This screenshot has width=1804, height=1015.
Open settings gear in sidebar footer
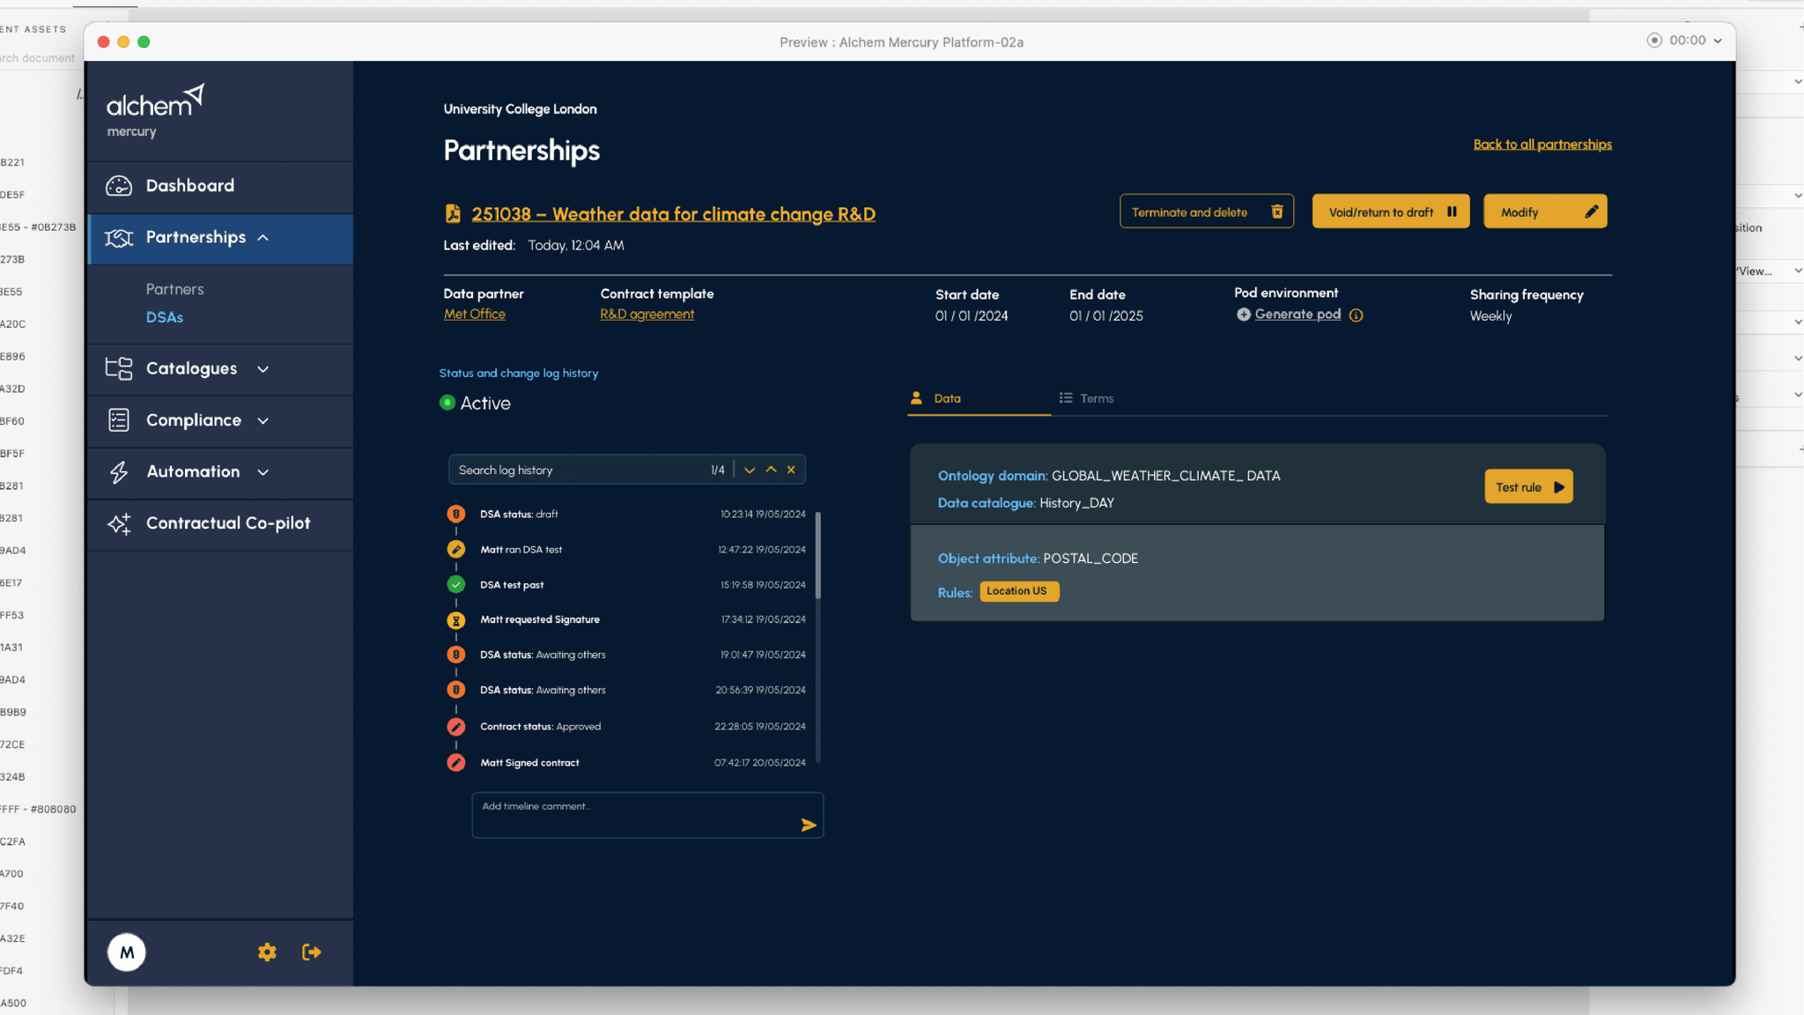267,952
